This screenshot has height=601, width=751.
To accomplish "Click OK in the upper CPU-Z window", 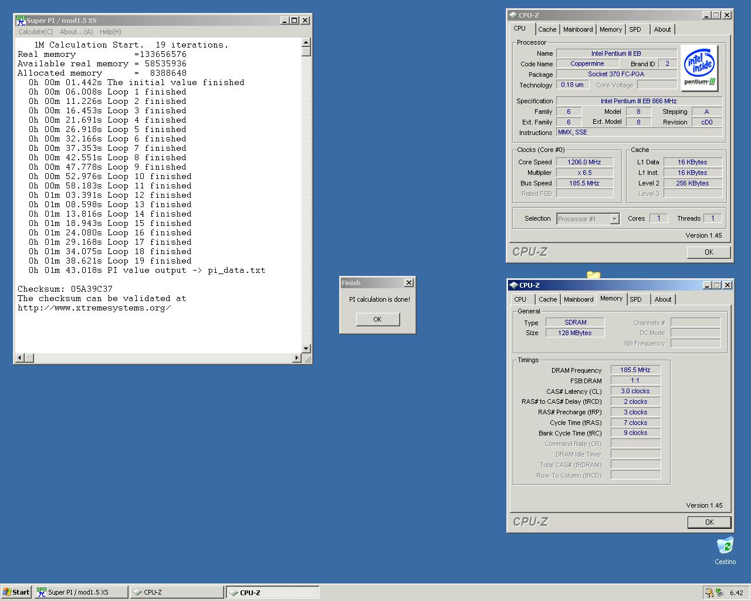I will [x=709, y=252].
